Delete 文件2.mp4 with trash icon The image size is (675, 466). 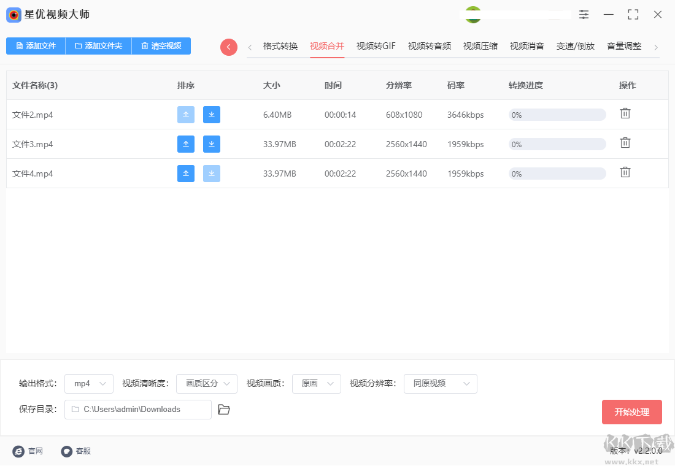coord(625,113)
